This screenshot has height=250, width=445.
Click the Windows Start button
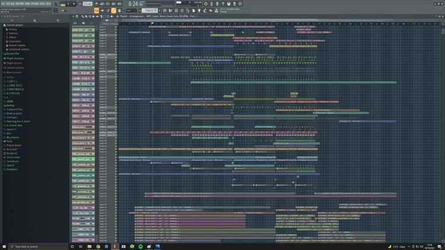tap(4, 246)
